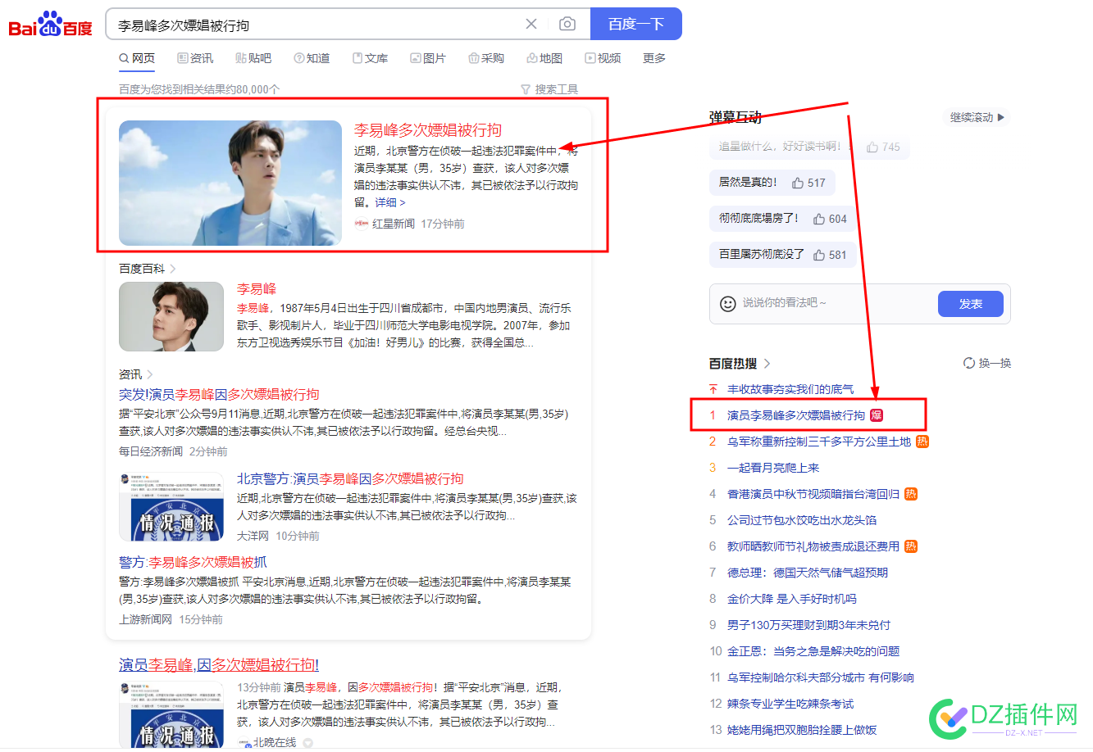1093x752 pixels.
Task: Open camera image search icon
Action: pyautogui.click(x=567, y=24)
